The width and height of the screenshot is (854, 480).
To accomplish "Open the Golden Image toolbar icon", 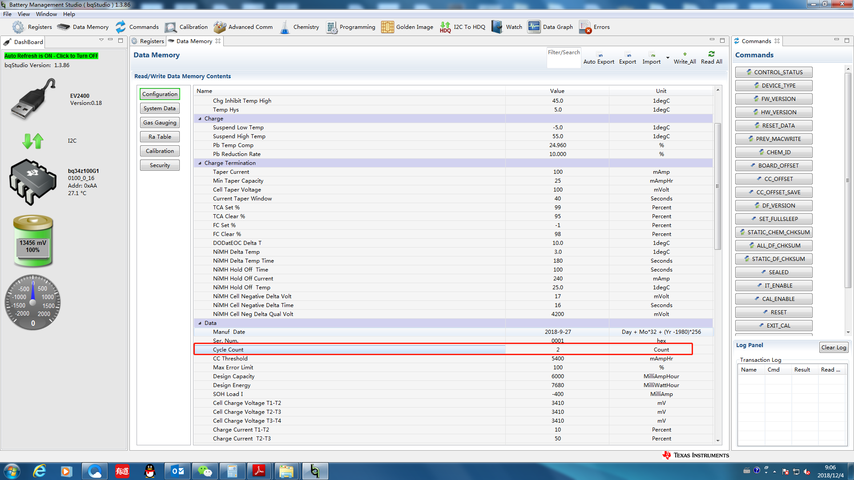I will point(387,27).
